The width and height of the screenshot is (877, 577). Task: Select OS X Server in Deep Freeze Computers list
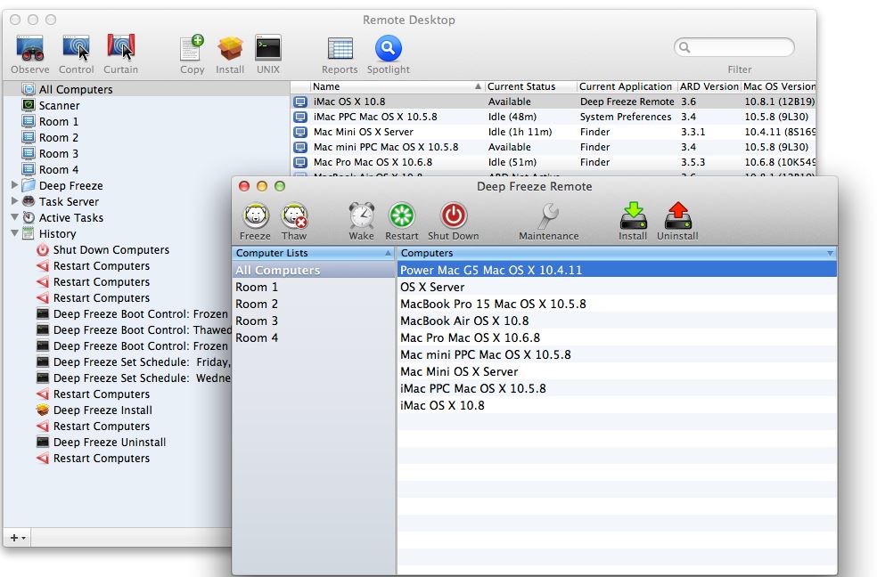point(617,287)
